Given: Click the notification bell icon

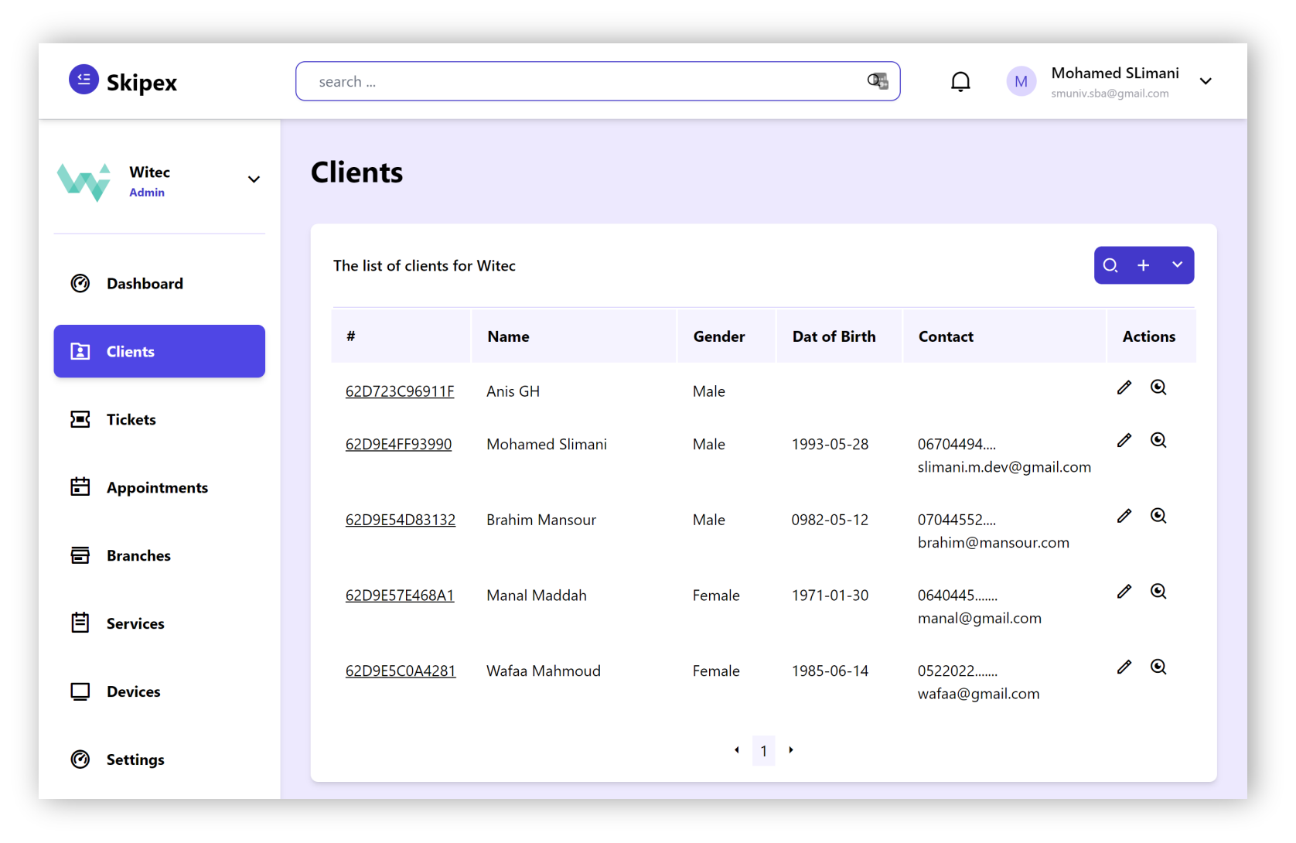Looking at the screenshot, I should pos(960,82).
